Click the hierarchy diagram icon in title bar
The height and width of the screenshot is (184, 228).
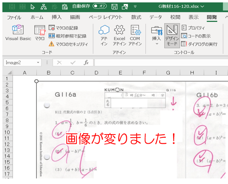point(43,7)
